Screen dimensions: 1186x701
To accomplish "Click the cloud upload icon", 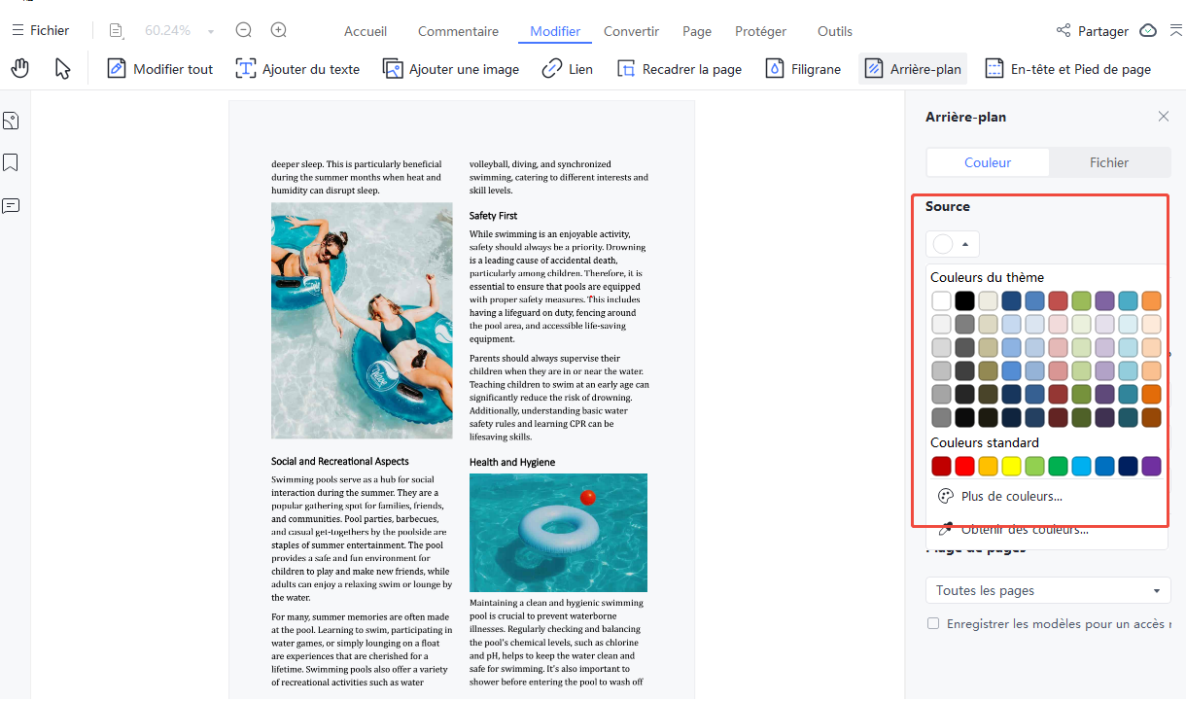I will click(x=1148, y=30).
